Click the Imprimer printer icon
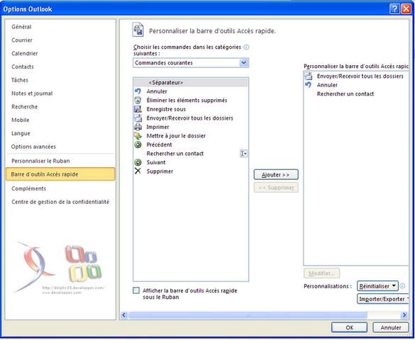Screen dimensions: 415x340 pos(138,127)
